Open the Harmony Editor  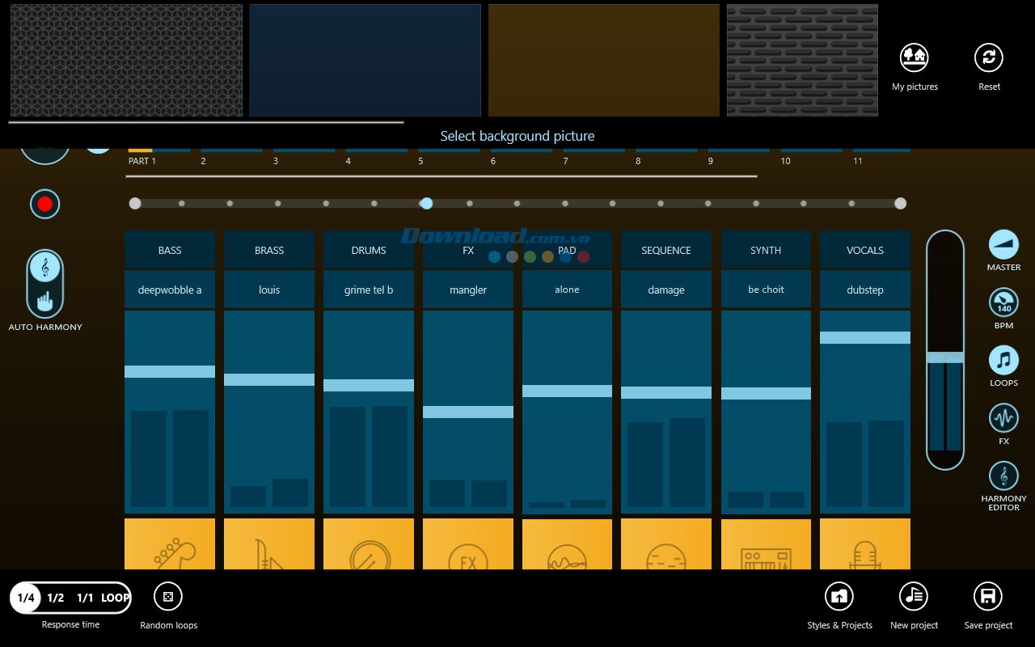(1003, 476)
